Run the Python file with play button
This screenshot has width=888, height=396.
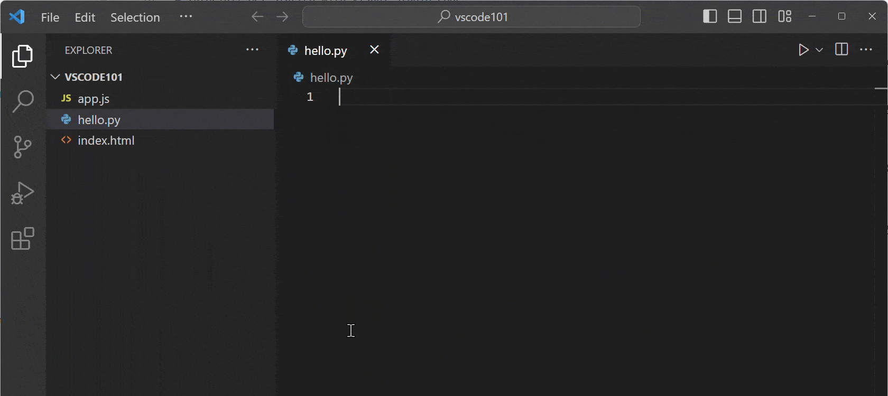tap(803, 50)
